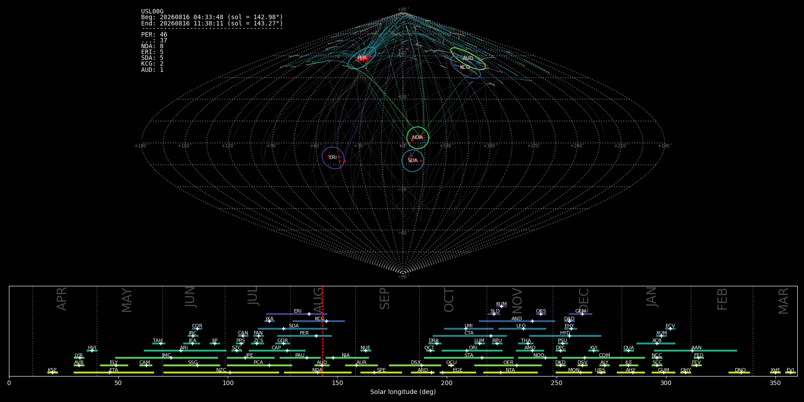The width and height of the screenshot is (804, 402).
Task: Click the ORI shower label in the timeline
Action: [473, 348]
